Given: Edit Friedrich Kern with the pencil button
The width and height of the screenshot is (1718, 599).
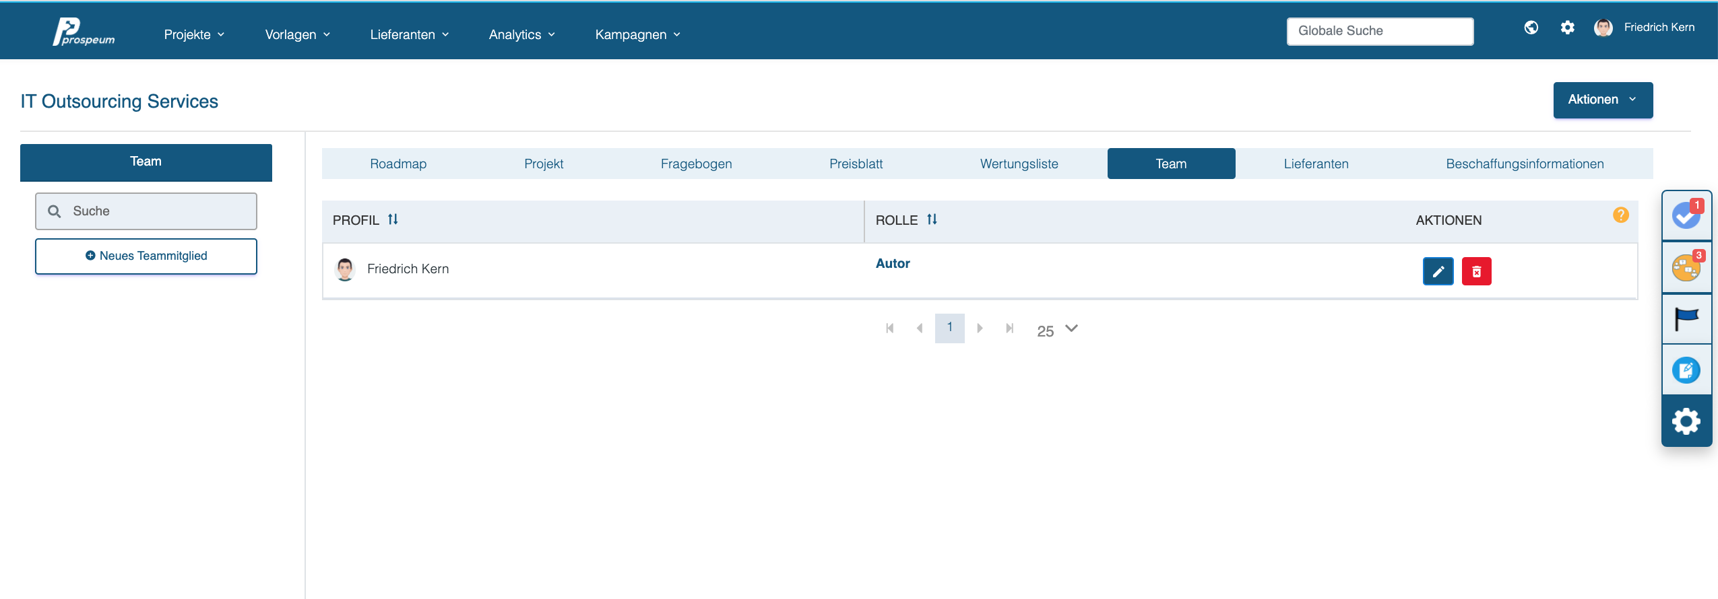Looking at the screenshot, I should click(1438, 271).
